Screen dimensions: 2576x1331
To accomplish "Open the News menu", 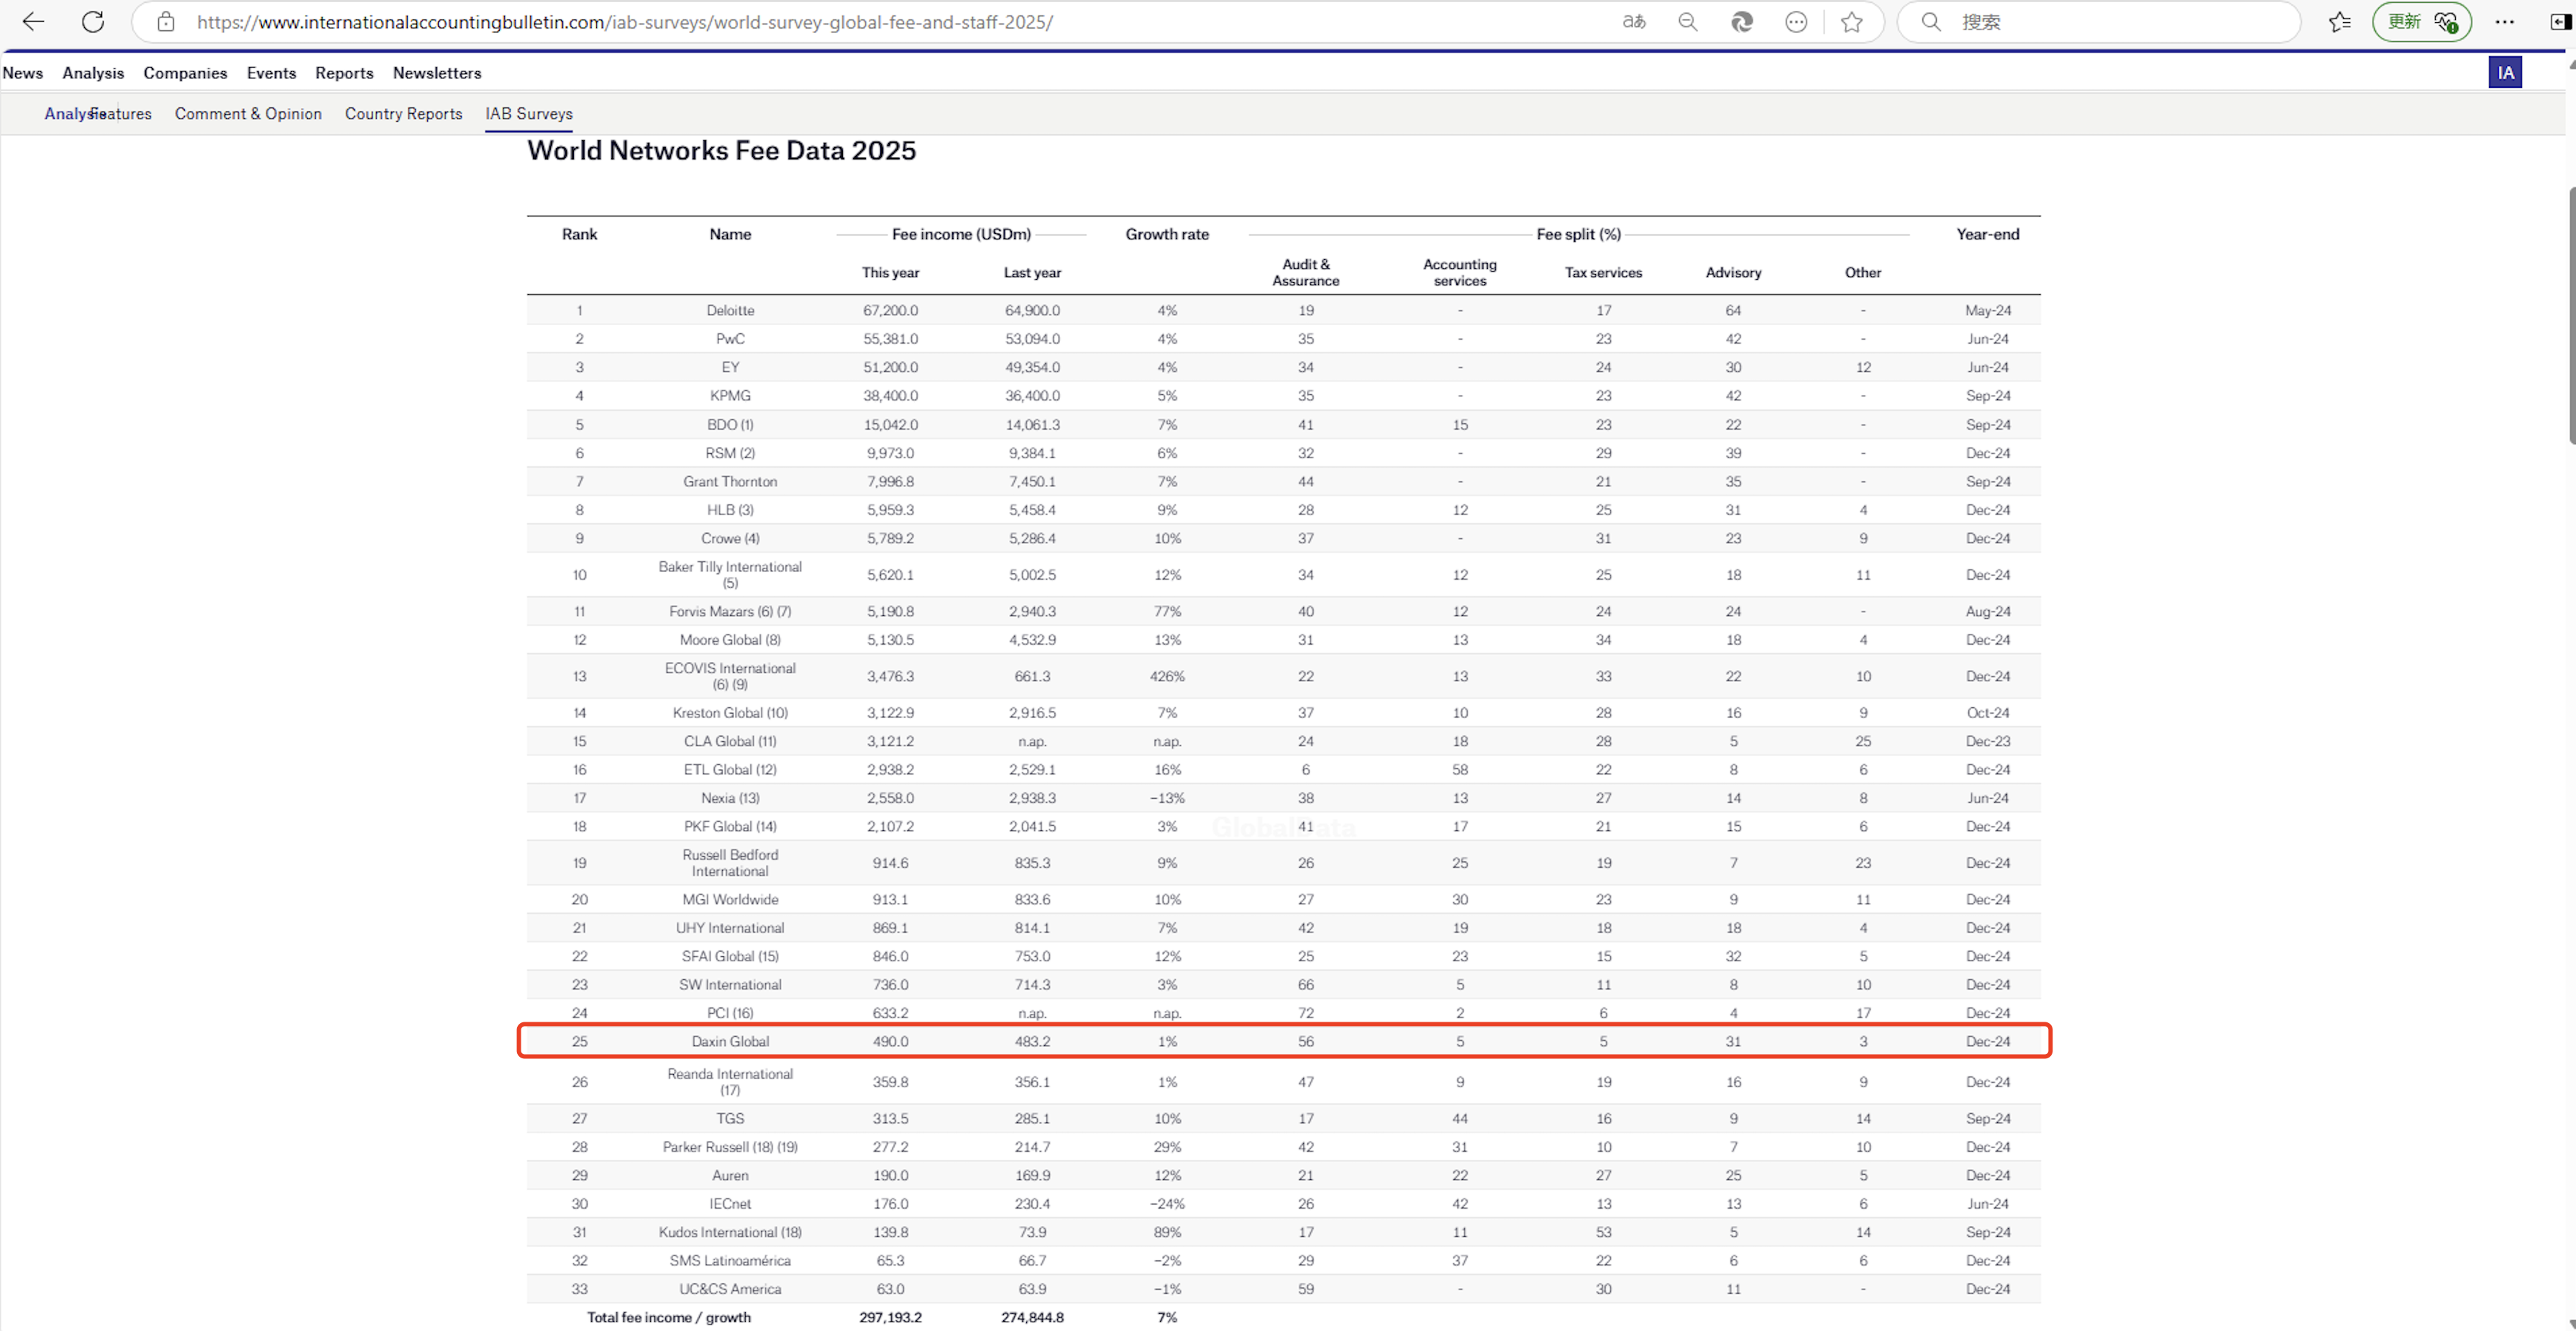I will coord(23,73).
